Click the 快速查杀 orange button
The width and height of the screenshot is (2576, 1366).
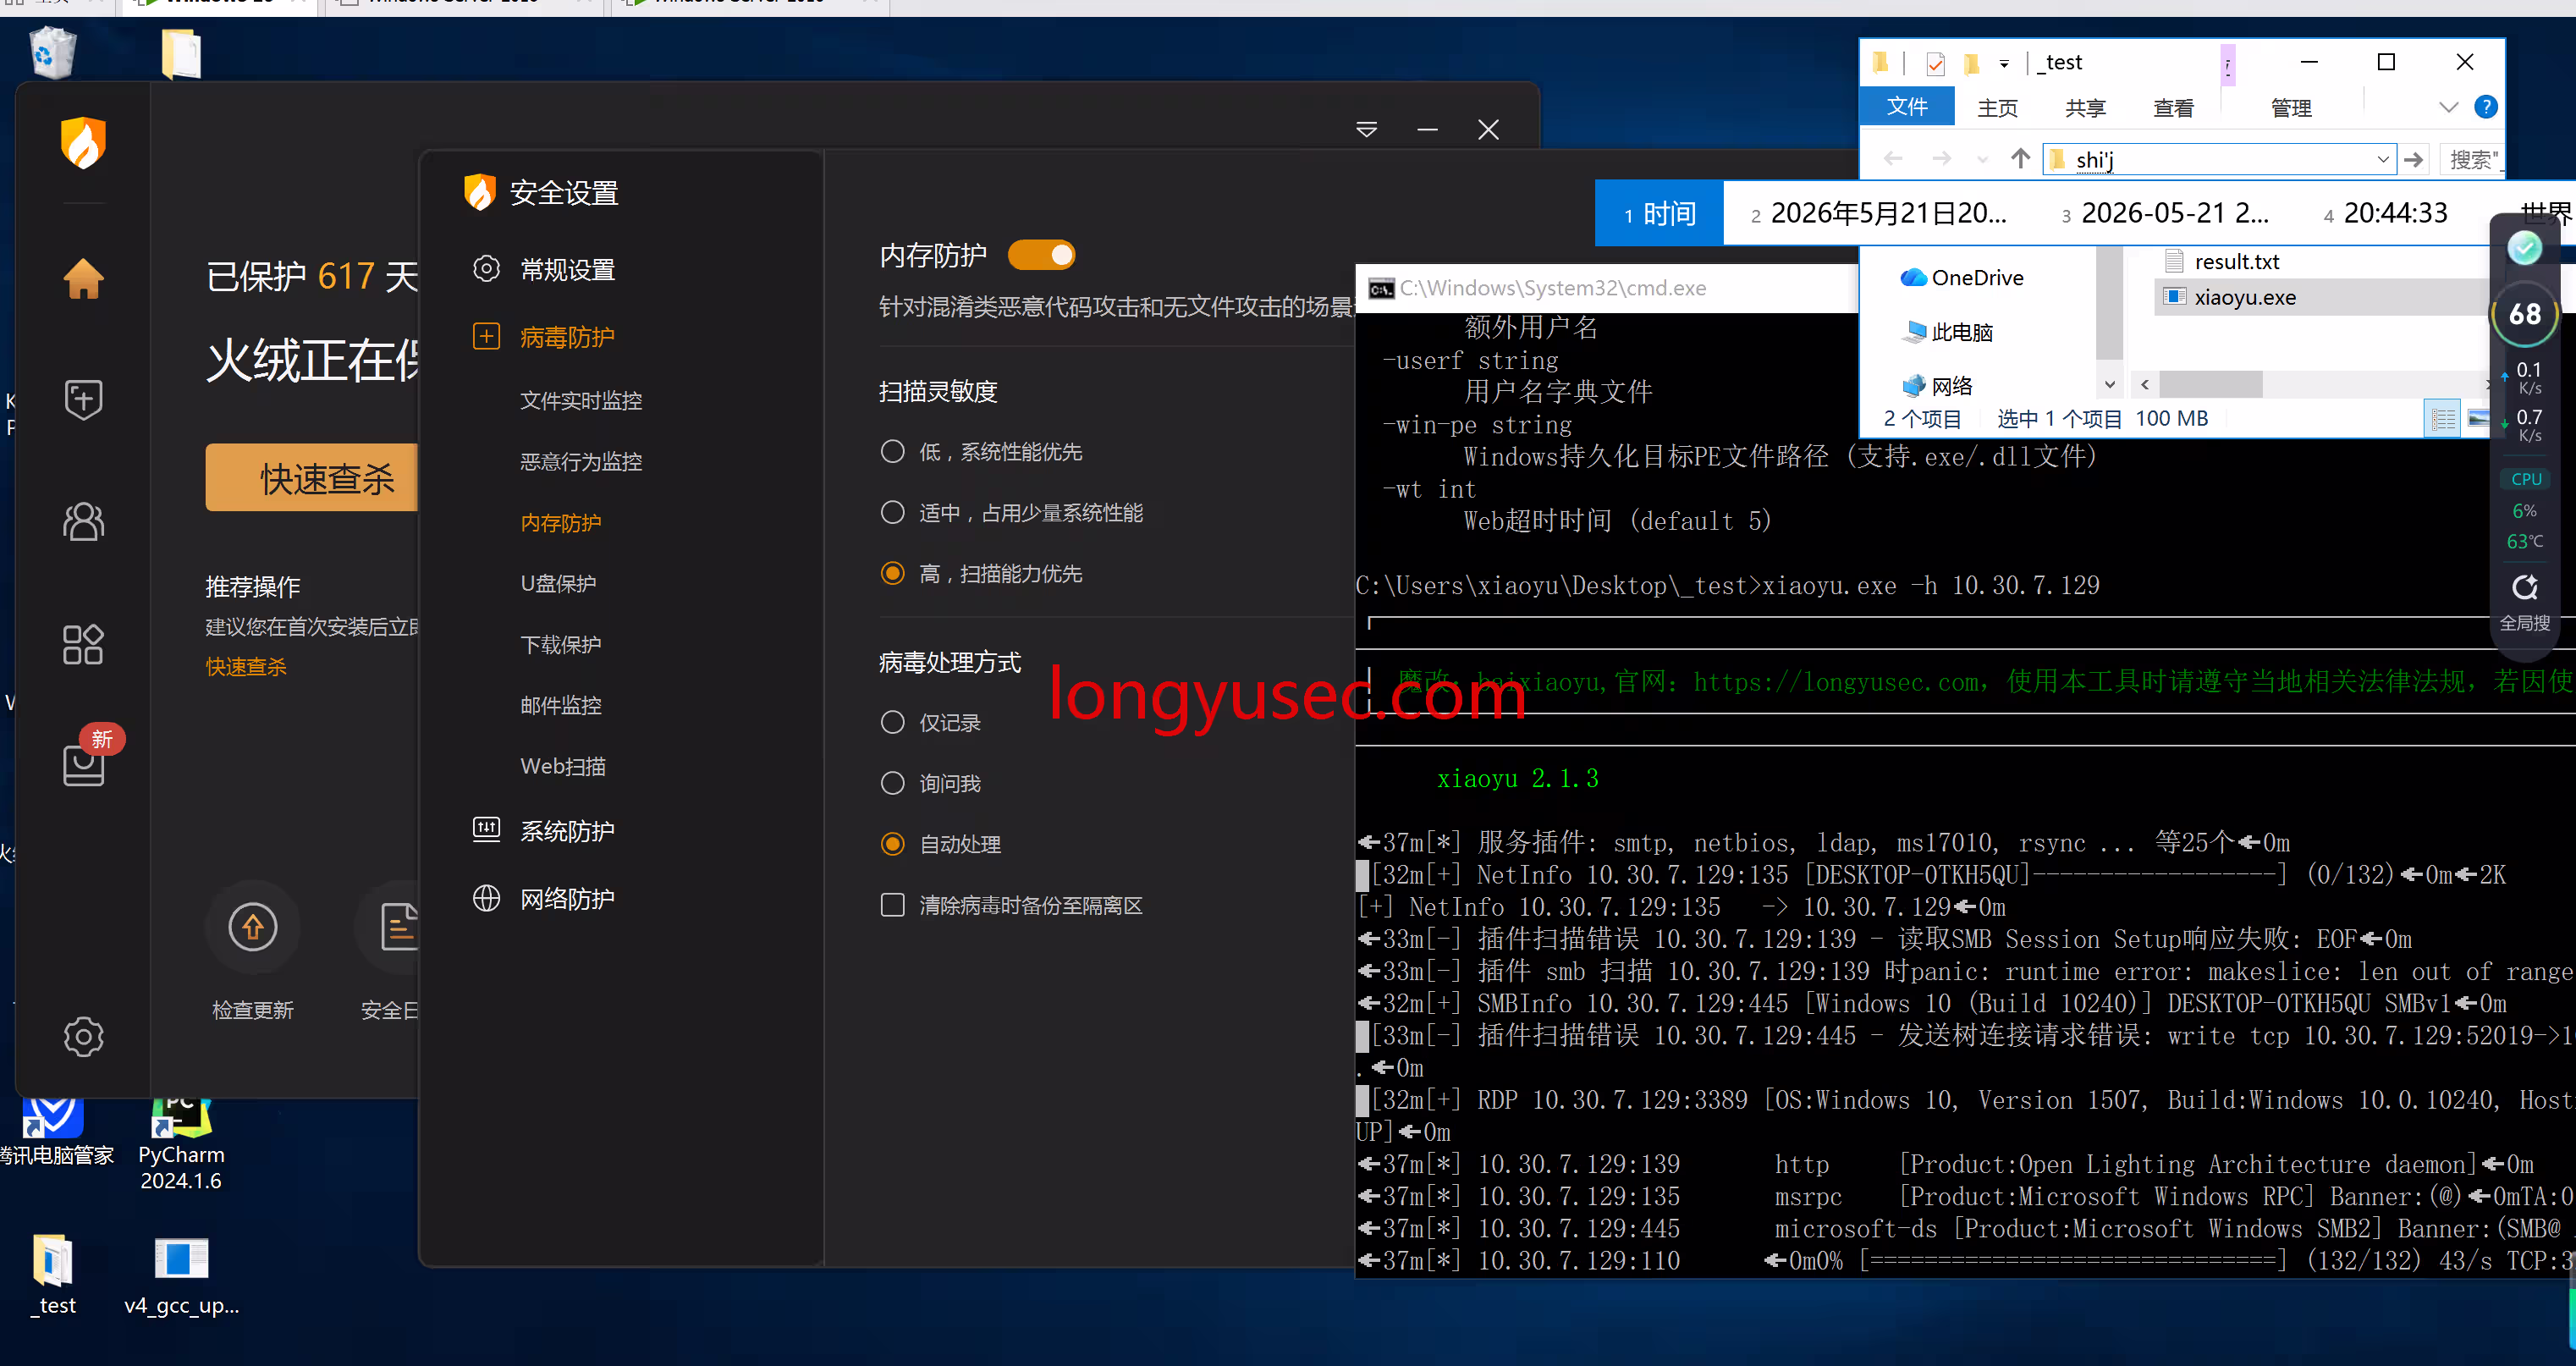pos(312,478)
